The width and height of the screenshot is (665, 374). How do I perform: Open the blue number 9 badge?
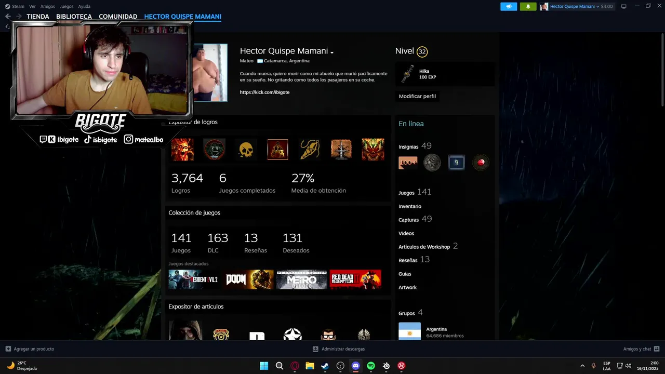pyautogui.click(x=456, y=163)
